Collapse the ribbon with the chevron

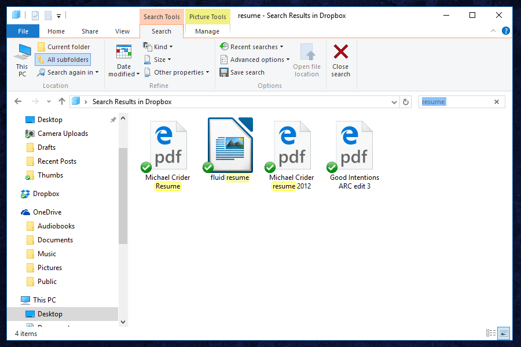pyautogui.click(x=493, y=31)
